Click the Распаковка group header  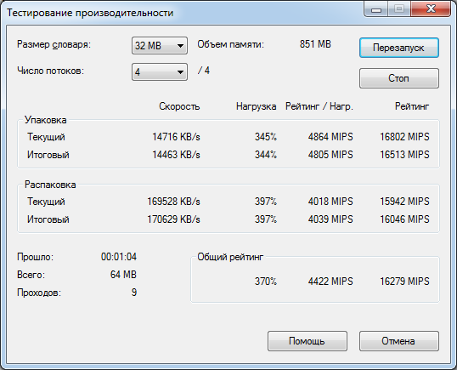pyautogui.click(x=50, y=185)
